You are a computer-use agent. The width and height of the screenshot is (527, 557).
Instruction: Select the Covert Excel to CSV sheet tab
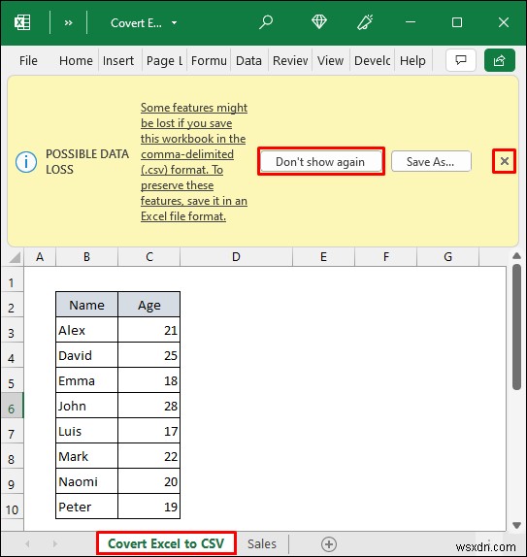pyautogui.click(x=166, y=543)
